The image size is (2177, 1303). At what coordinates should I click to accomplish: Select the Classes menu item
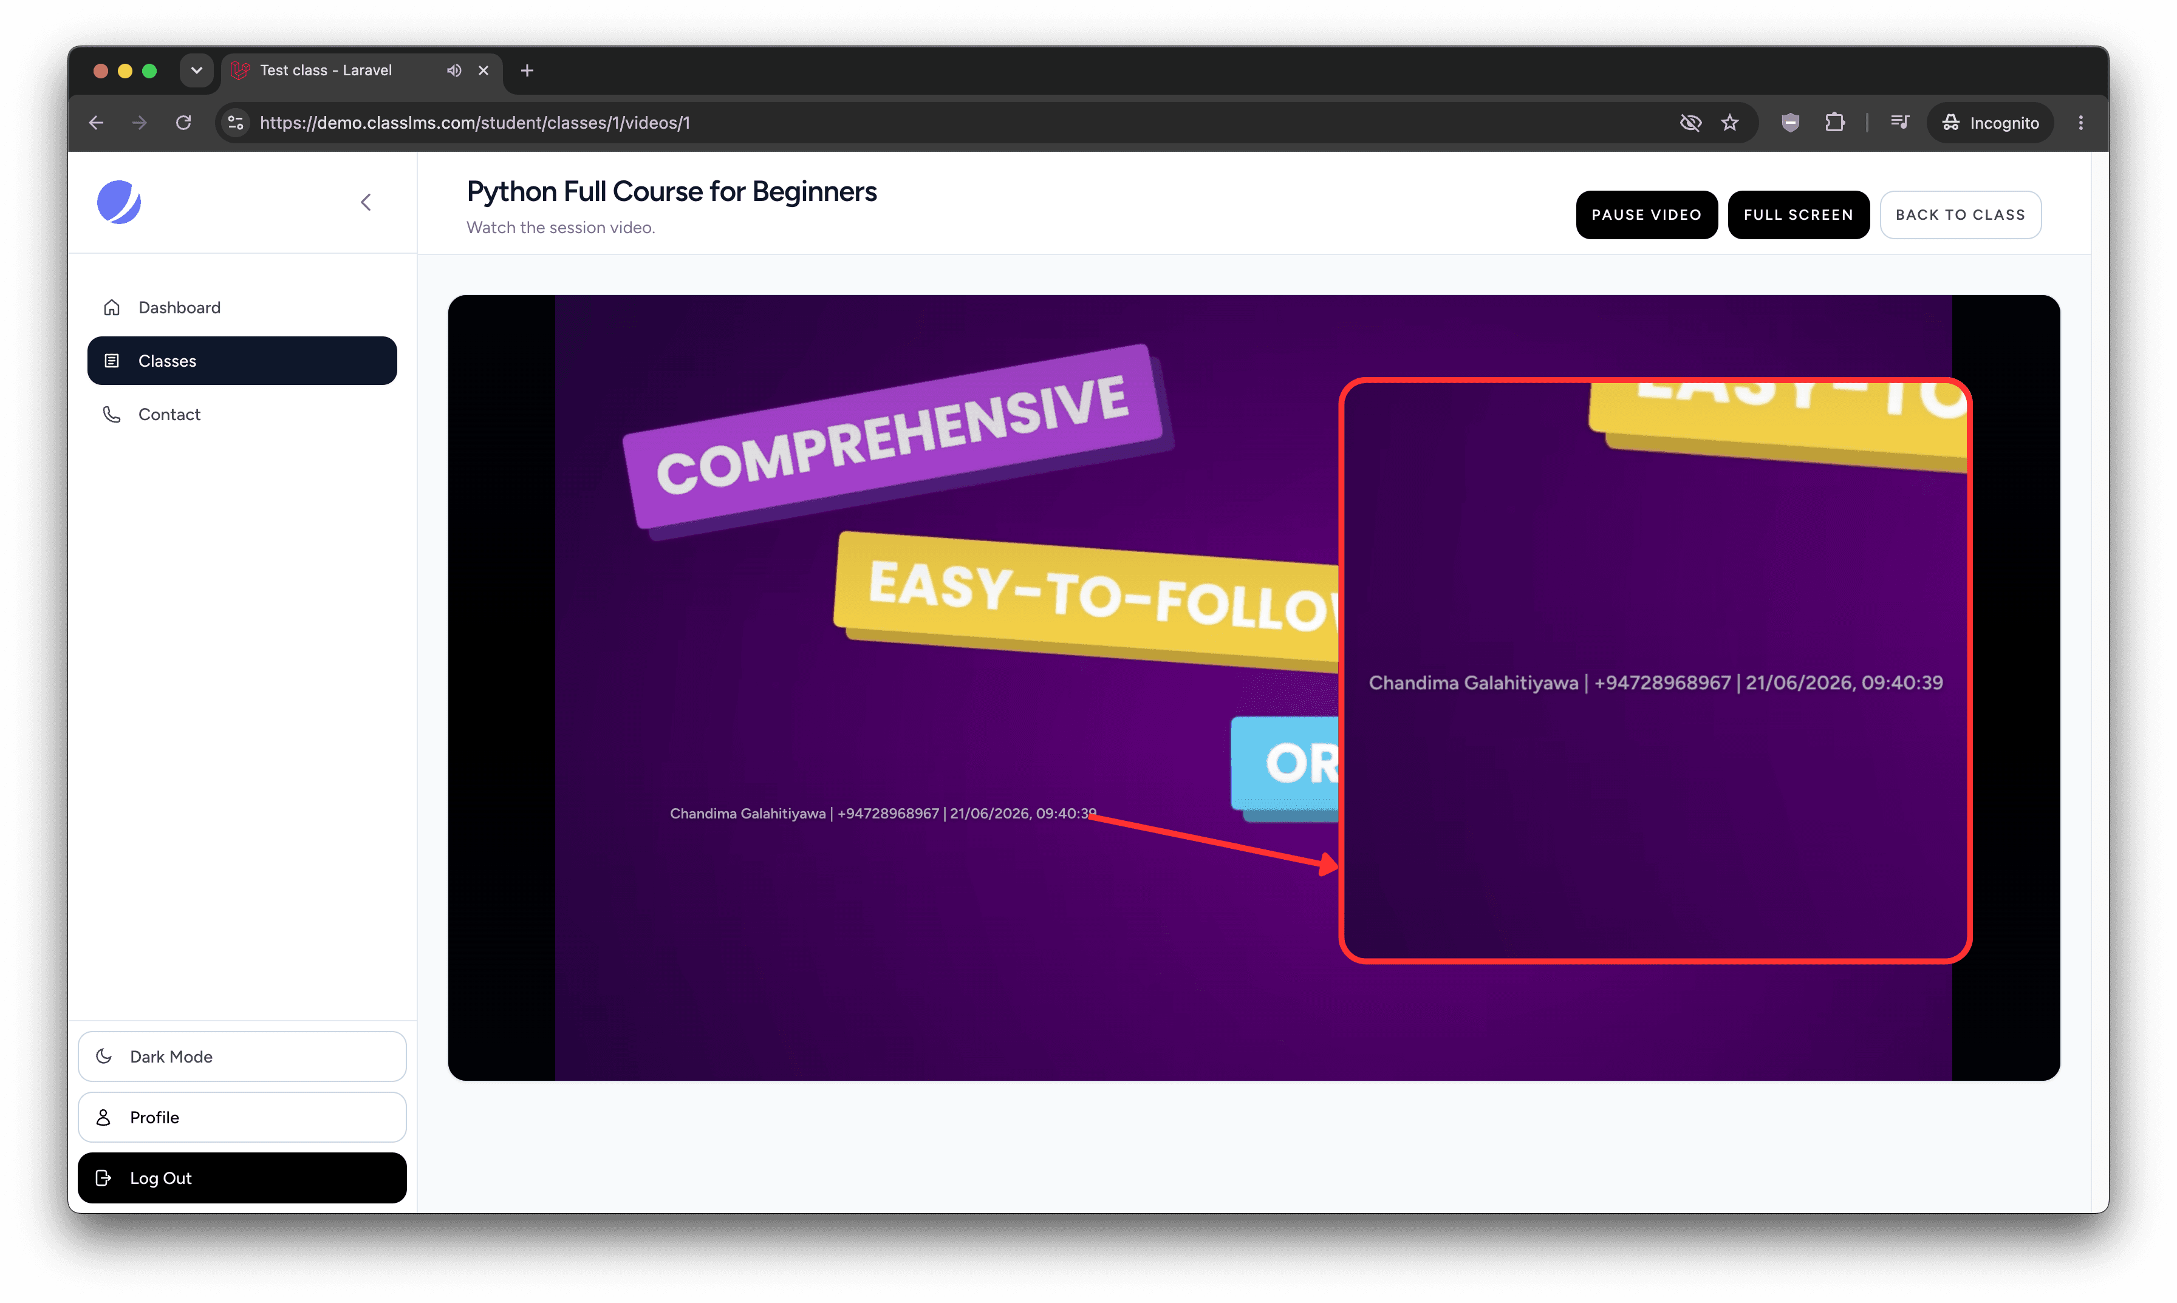(x=242, y=361)
